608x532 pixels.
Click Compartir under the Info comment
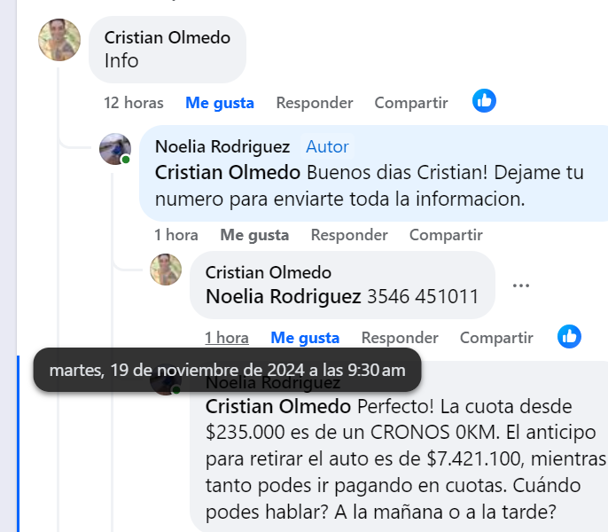coord(411,103)
